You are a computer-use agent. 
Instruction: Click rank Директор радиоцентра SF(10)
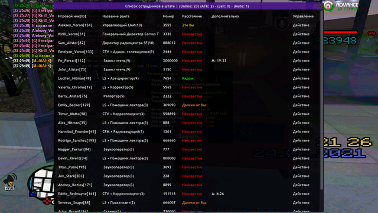128,43
